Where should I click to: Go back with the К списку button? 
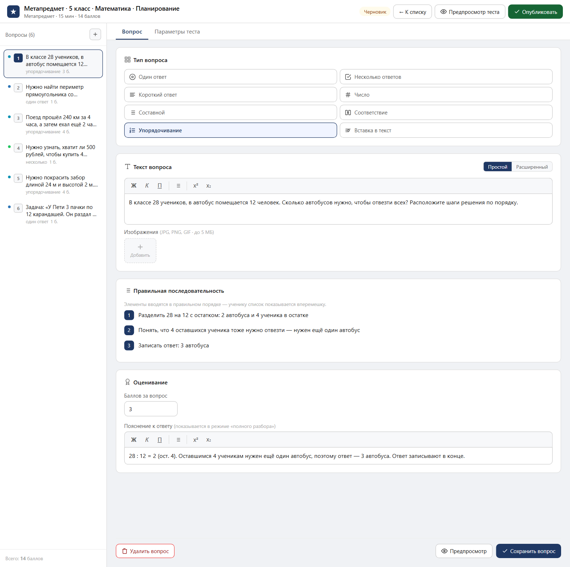(413, 12)
